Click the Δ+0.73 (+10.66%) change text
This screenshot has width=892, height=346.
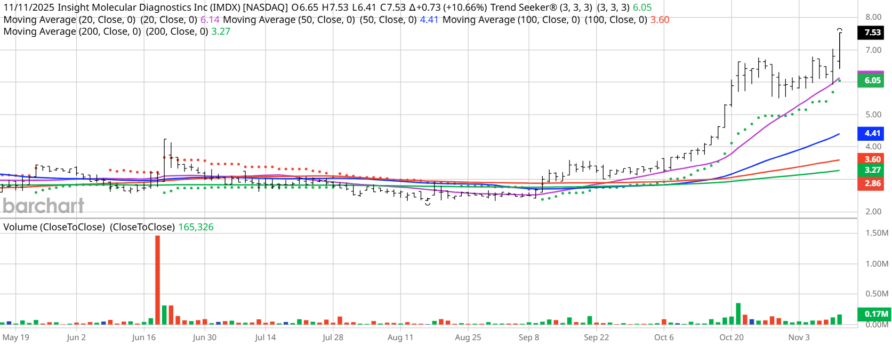pos(448,7)
